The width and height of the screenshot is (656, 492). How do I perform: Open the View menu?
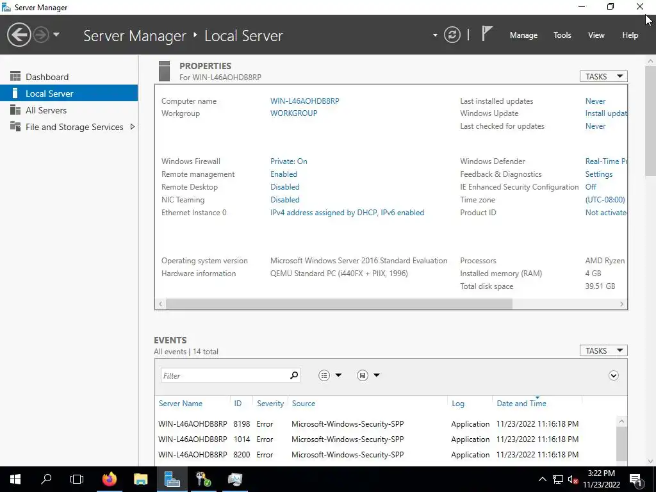coord(596,35)
